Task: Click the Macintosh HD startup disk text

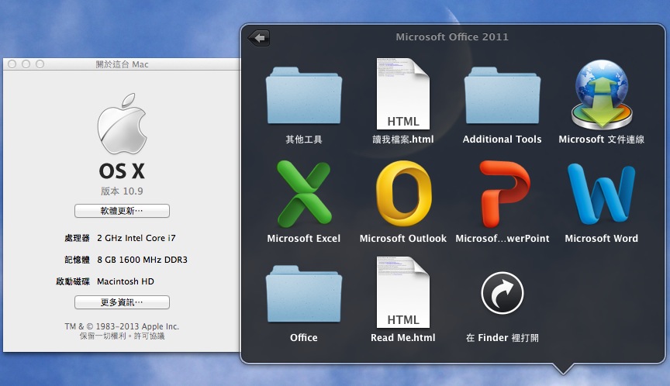Action: (126, 281)
